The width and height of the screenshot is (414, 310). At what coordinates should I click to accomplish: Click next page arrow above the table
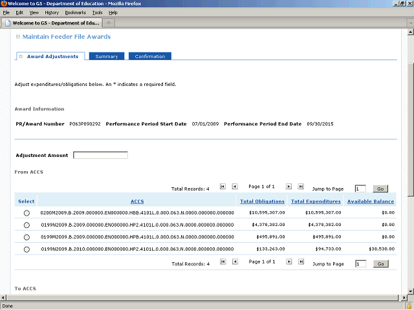tap(289, 187)
